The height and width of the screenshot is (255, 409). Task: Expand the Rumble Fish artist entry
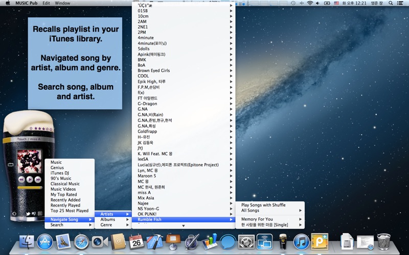(184, 219)
